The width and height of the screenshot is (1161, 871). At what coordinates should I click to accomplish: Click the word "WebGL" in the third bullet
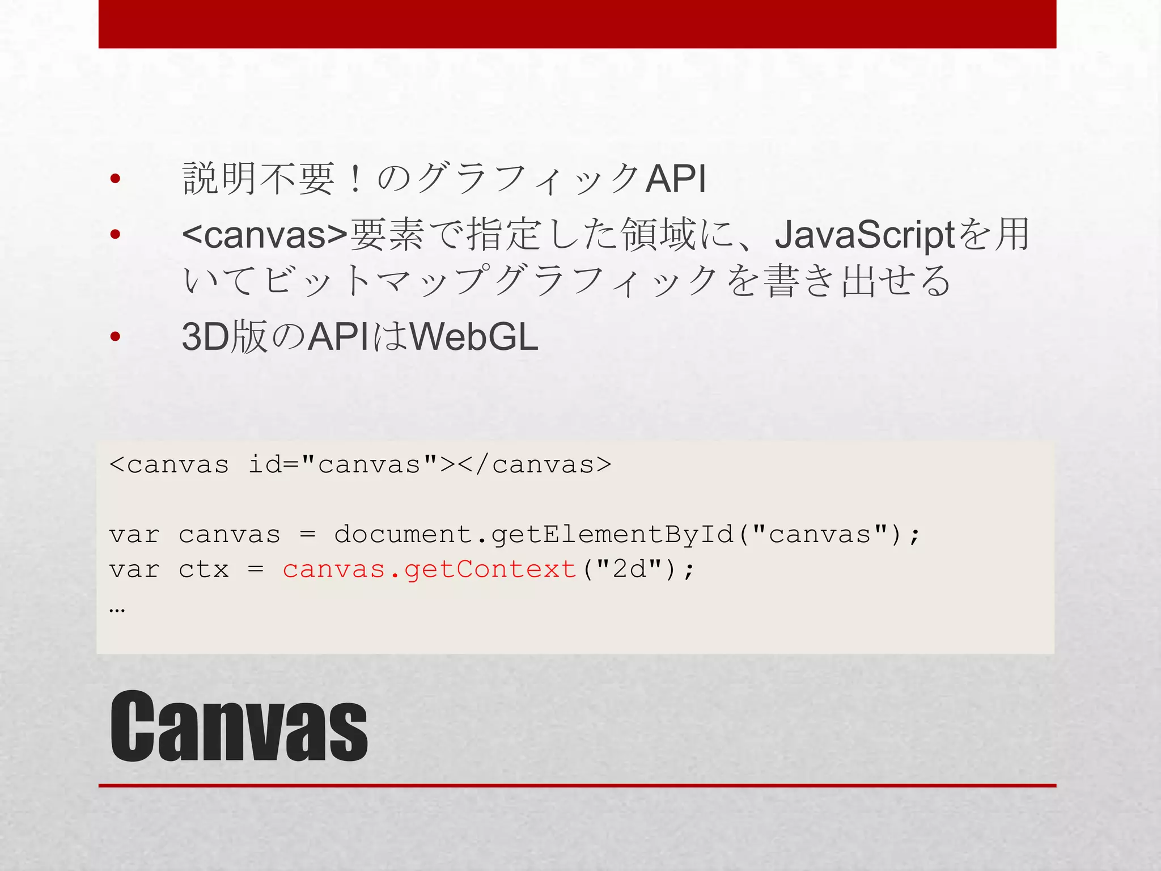tap(474, 337)
